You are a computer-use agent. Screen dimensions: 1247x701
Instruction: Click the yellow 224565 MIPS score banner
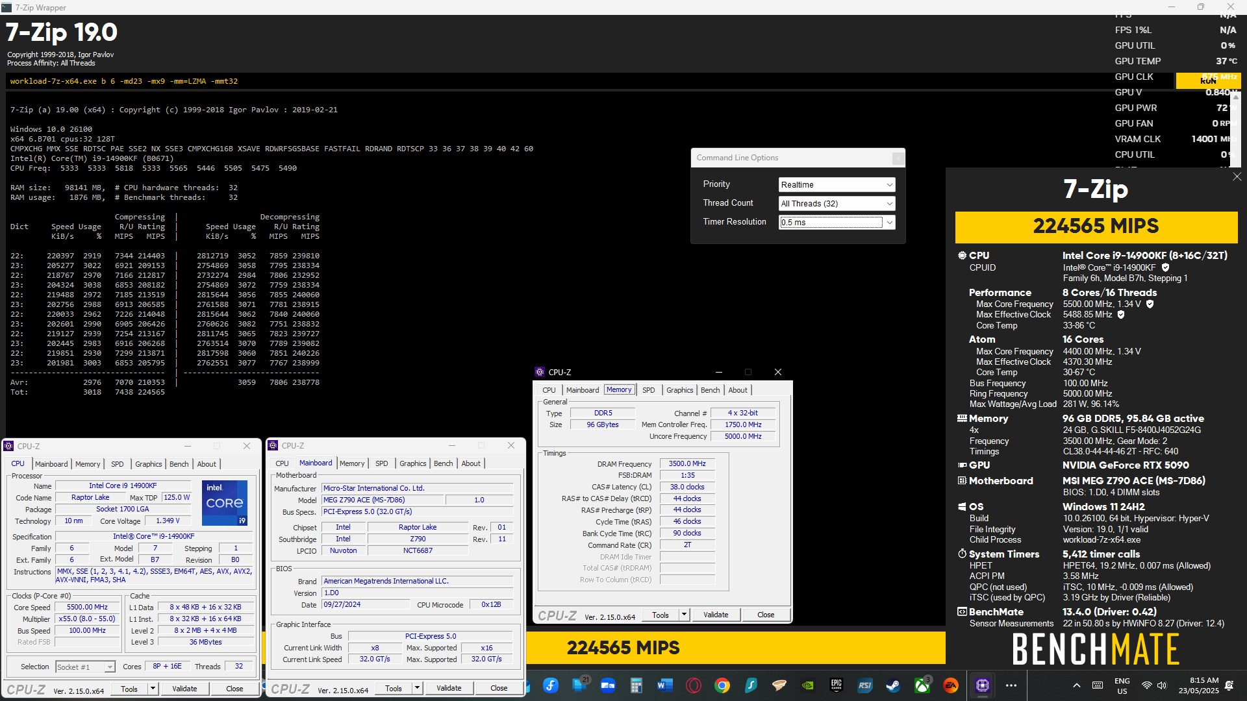pos(1096,227)
